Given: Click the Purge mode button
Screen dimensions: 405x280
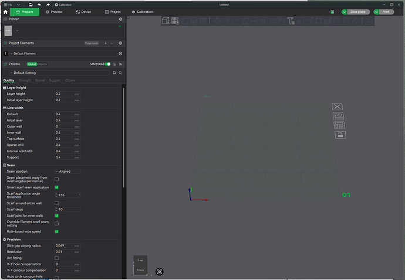Looking at the screenshot, I should [x=92, y=43].
